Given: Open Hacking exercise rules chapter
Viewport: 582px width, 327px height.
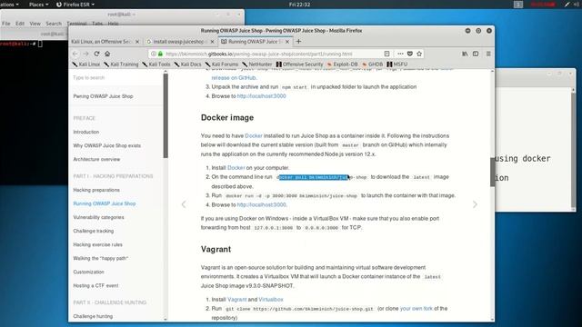Looking at the screenshot, I should coord(97,244).
